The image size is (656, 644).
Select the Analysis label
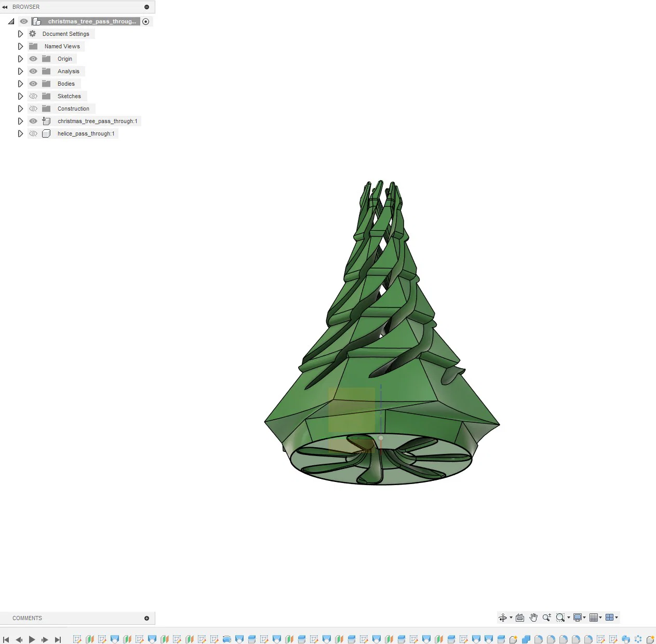pyautogui.click(x=69, y=71)
